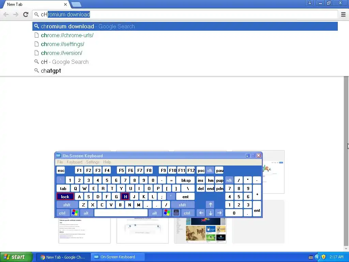Open the Keyboard menu of On-Screen Keyboard
The image size is (349, 262).
coord(75,162)
